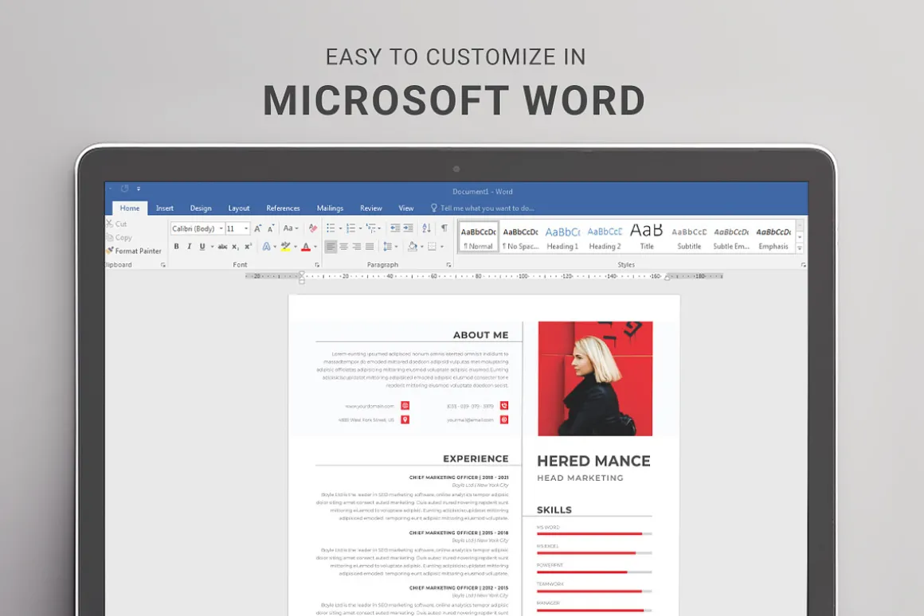Apply the Heading 2 style
This screenshot has height=616, width=924.
pyautogui.click(x=605, y=237)
